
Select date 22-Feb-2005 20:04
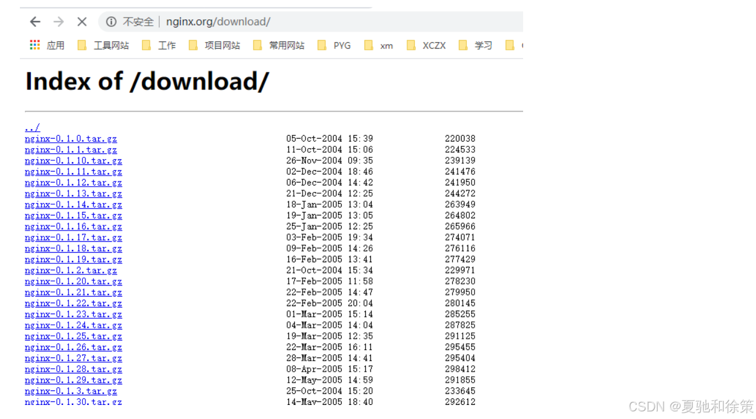pos(329,303)
